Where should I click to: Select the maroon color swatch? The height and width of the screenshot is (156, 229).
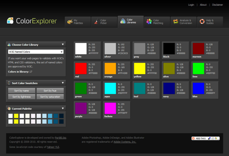198,49
